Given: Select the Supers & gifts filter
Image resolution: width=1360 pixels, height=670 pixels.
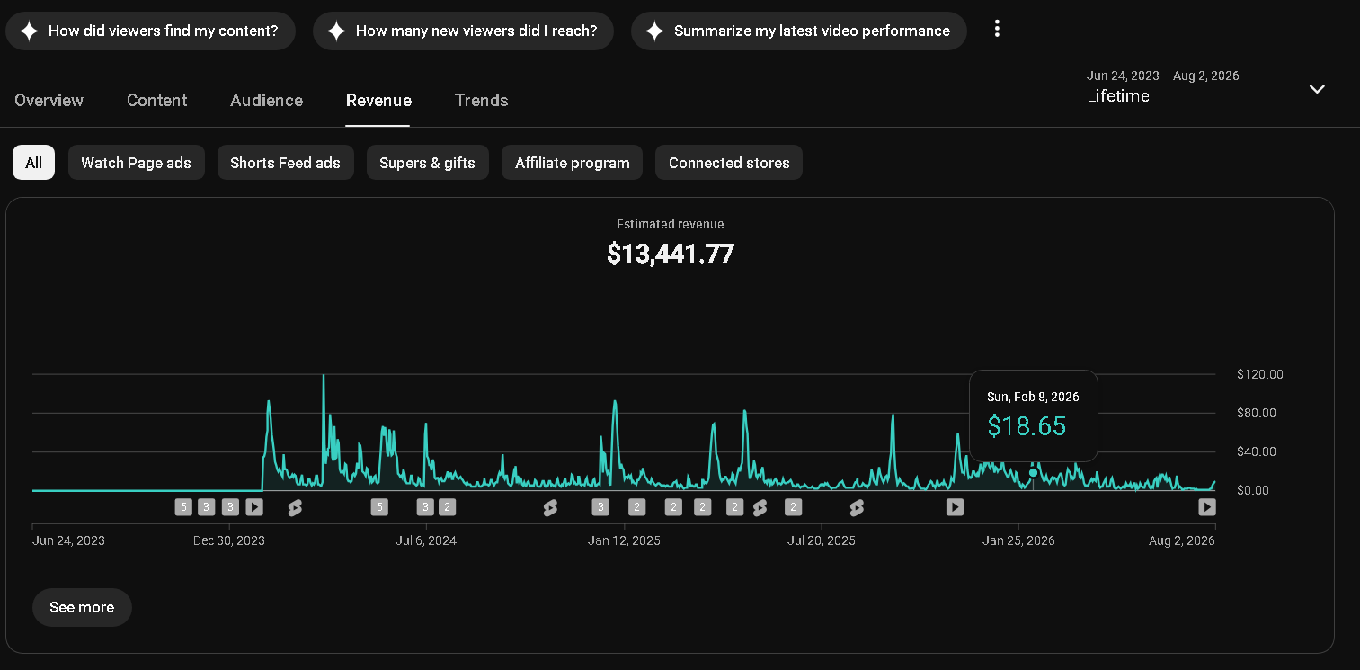Looking at the screenshot, I should click(427, 163).
